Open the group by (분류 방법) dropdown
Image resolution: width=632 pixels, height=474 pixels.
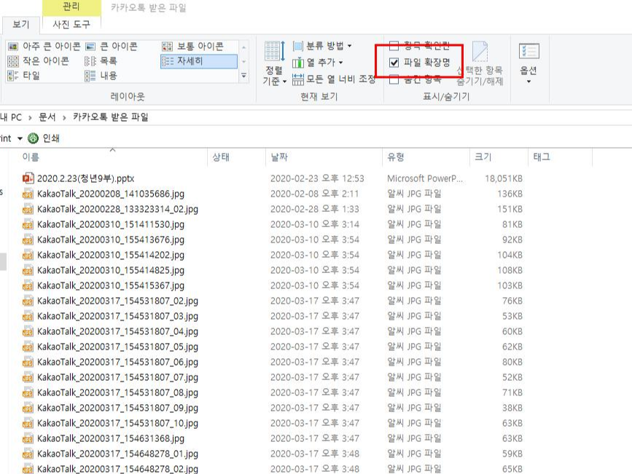point(322,46)
